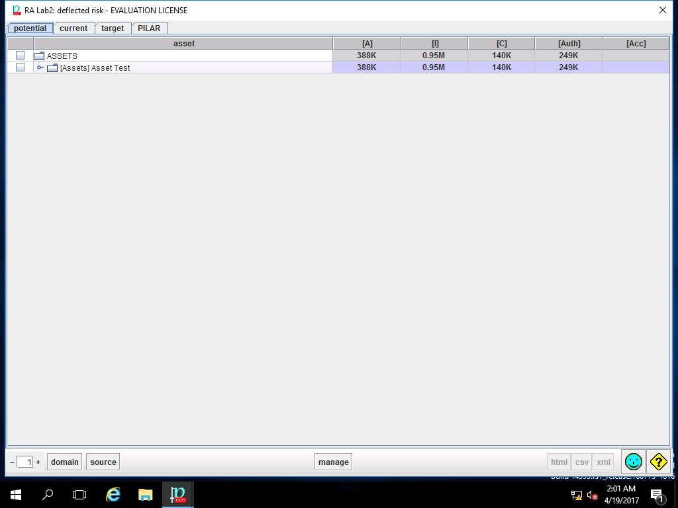This screenshot has width=678, height=508.
Task: Click the Asset Test folder icon
Action: [52, 68]
